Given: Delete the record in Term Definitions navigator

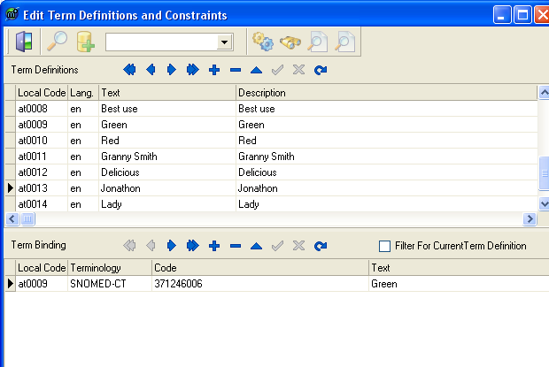Looking at the screenshot, I should click(x=236, y=70).
